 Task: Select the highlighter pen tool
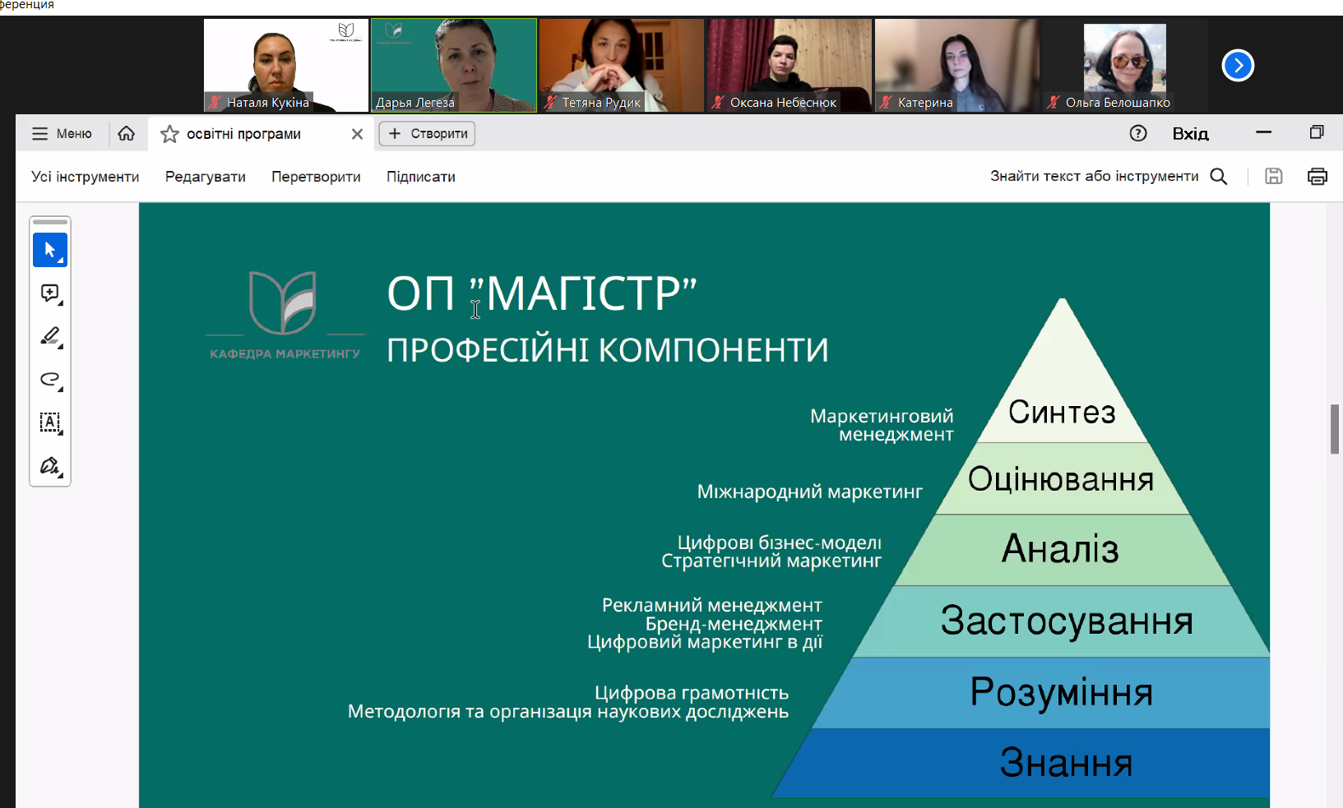(50, 336)
